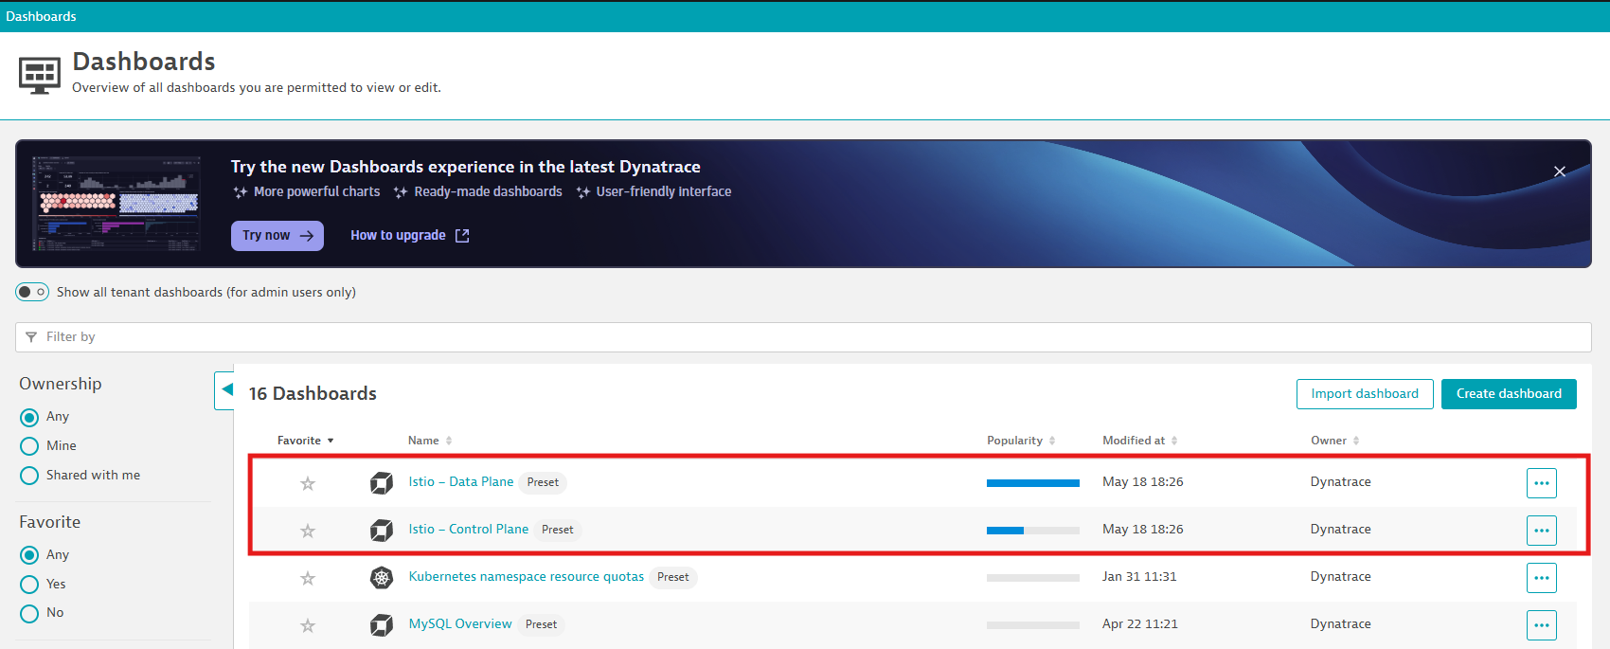The width and height of the screenshot is (1610, 649).
Task: Sort dashboards by Name column
Action: pos(430,441)
